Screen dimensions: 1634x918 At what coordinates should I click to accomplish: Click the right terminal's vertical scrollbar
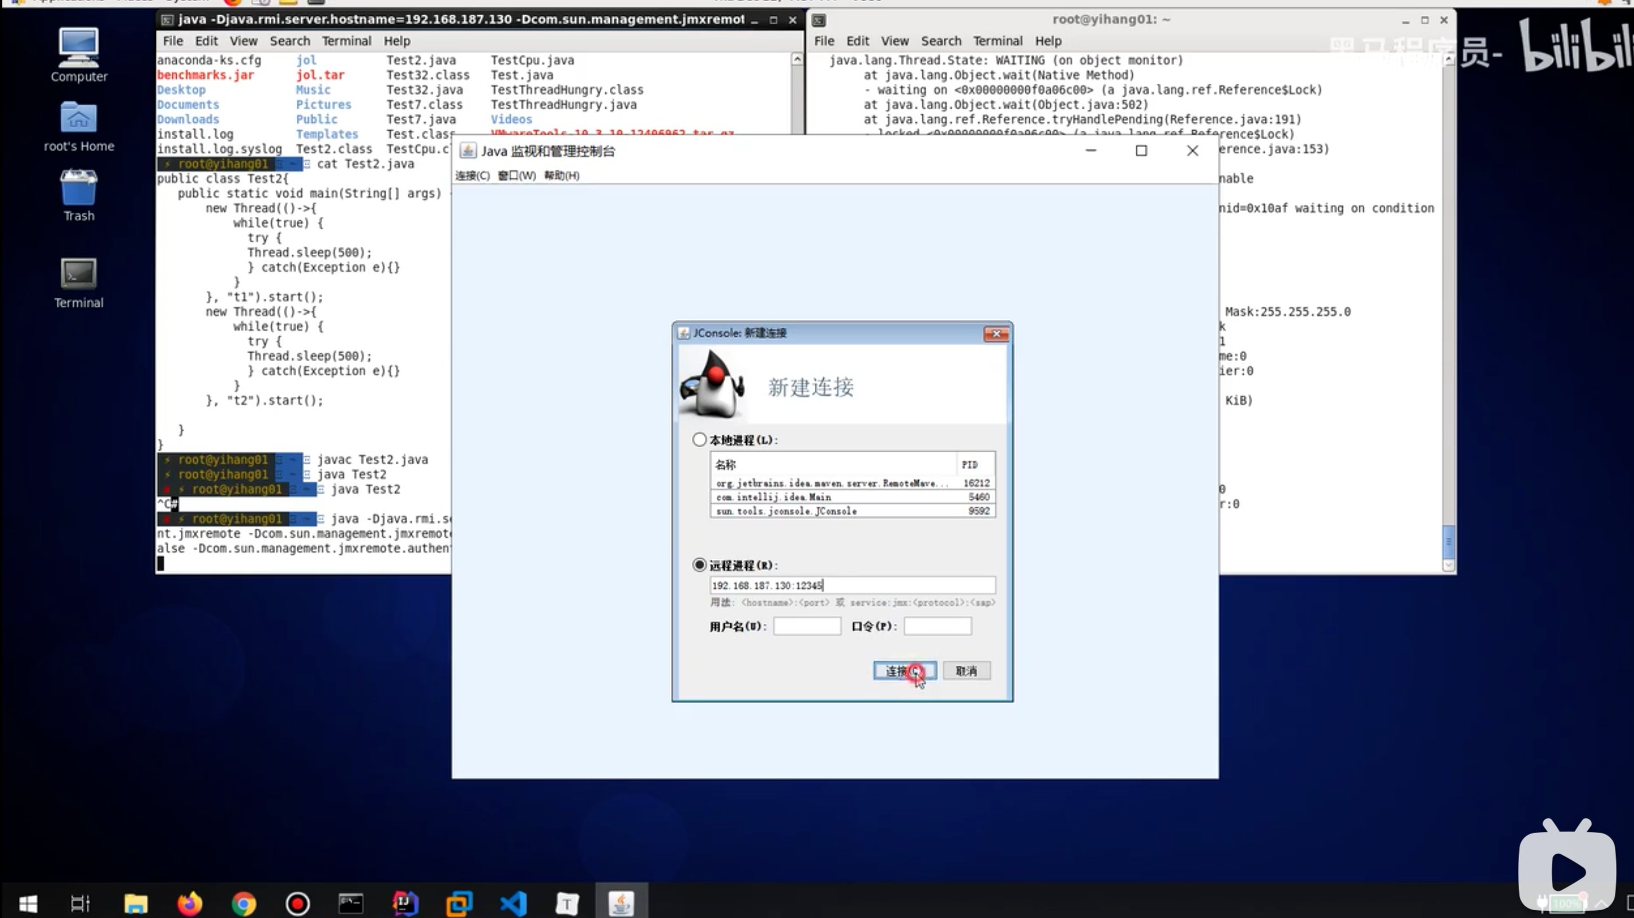[x=1448, y=541]
